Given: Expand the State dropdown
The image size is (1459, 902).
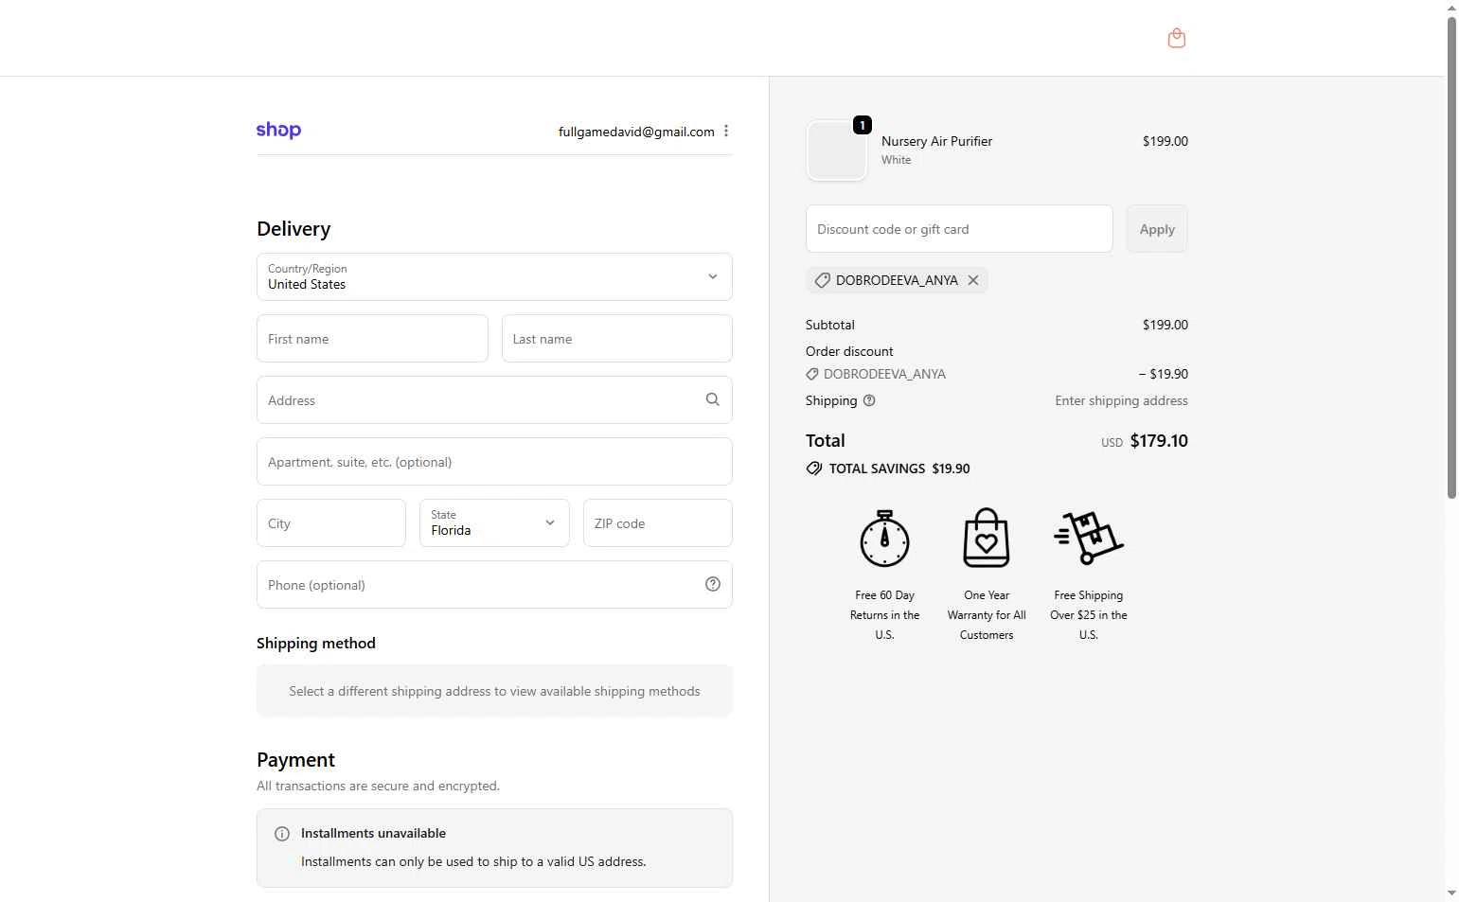Looking at the screenshot, I should 494,522.
